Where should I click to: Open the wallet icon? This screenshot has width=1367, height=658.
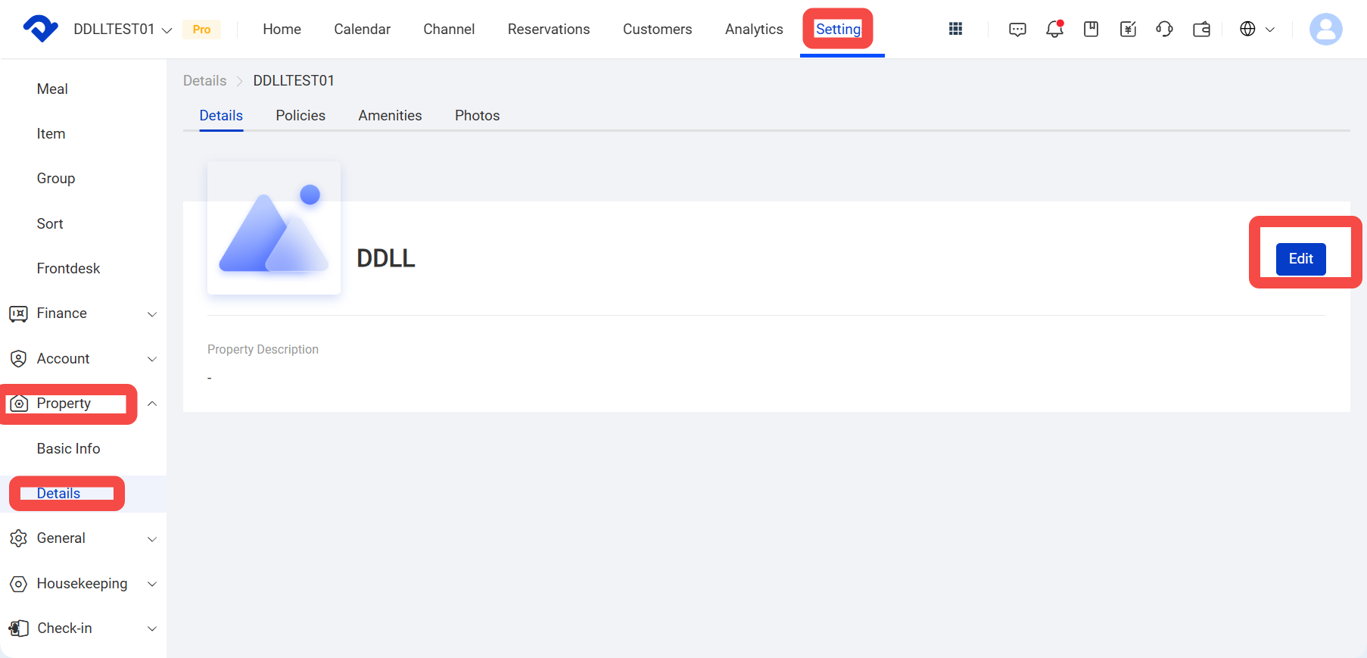tap(1201, 29)
